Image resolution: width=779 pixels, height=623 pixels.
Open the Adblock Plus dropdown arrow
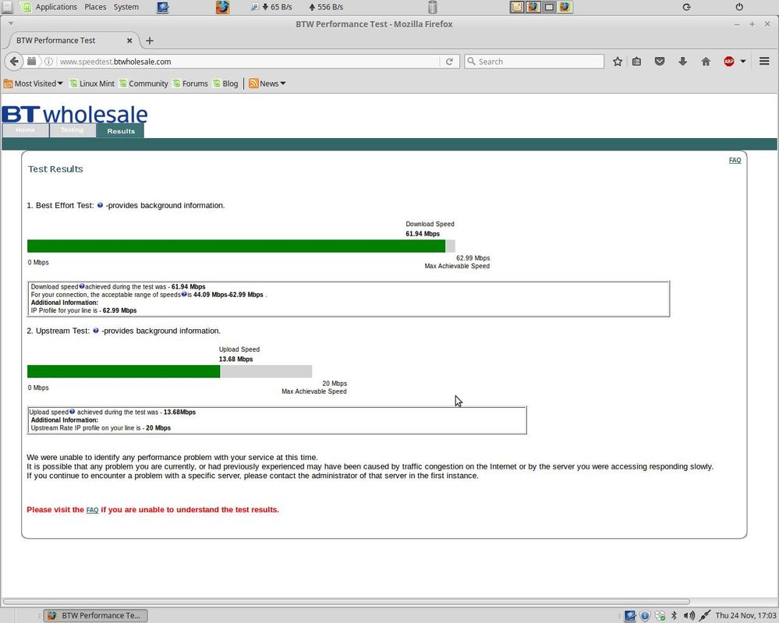click(x=742, y=62)
